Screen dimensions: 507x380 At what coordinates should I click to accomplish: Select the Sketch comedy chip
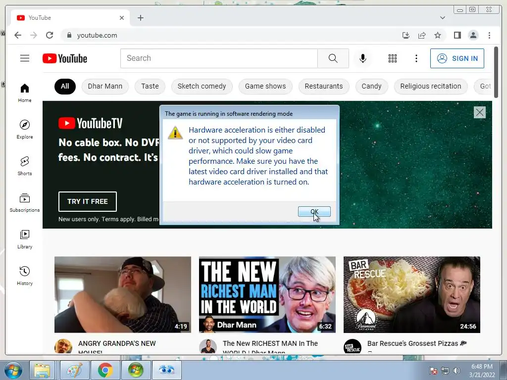[x=202, y=86]
